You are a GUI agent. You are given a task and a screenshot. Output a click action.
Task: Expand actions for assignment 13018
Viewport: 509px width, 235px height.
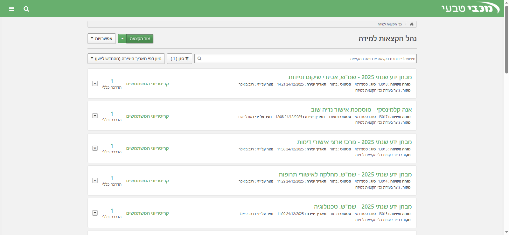click(x=95, y=84)
